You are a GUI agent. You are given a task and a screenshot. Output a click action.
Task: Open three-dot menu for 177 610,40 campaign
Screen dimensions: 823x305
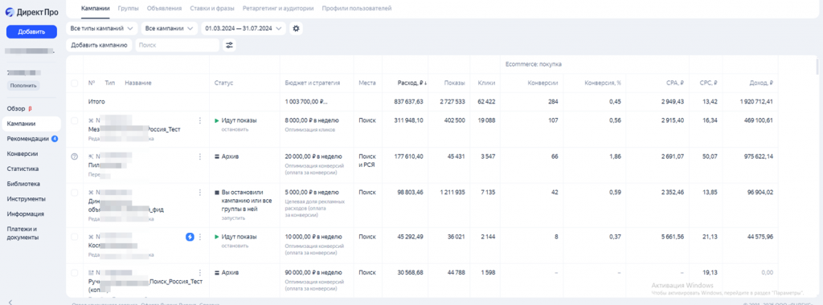[199, 157]
